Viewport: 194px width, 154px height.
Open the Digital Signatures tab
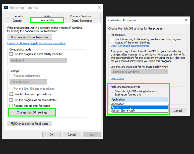[82, 21]
